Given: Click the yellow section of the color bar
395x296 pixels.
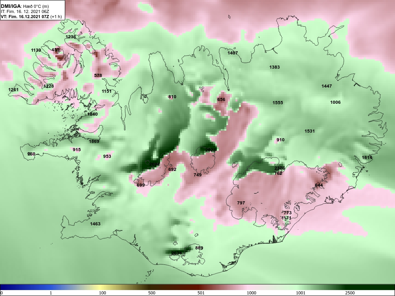Looking at the screenshot, I should (x=101, y=287).
